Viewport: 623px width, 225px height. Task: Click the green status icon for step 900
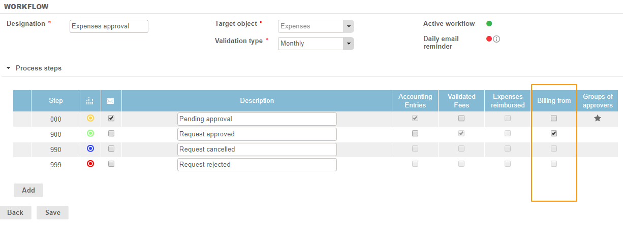coord(90,133)
